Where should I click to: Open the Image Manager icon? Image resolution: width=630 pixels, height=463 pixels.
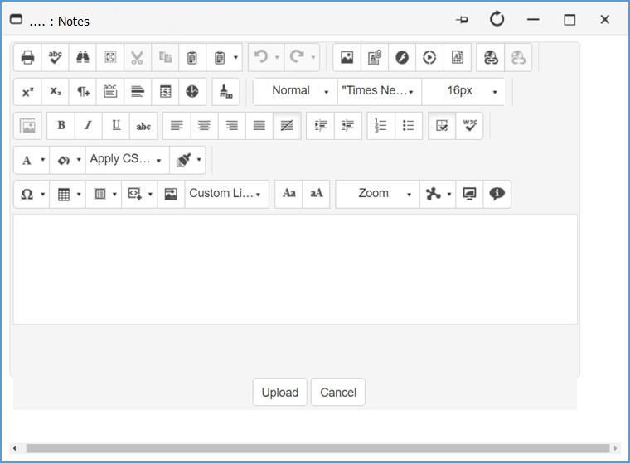(346, 58)
